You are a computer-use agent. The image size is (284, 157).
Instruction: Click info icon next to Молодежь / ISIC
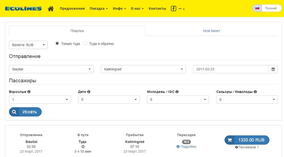[177, 92]
